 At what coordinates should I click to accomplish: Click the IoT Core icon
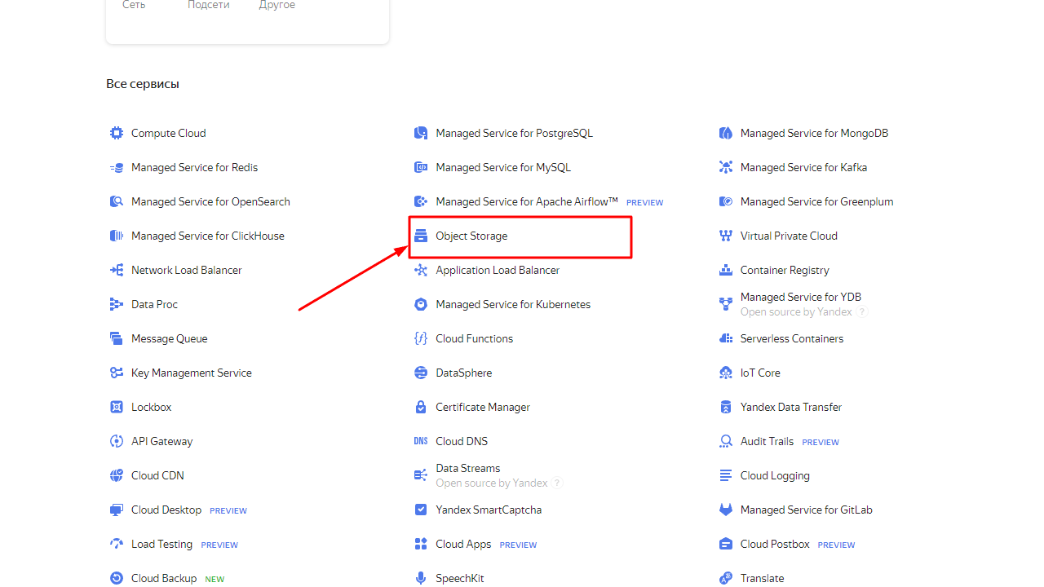click(726, 373)
